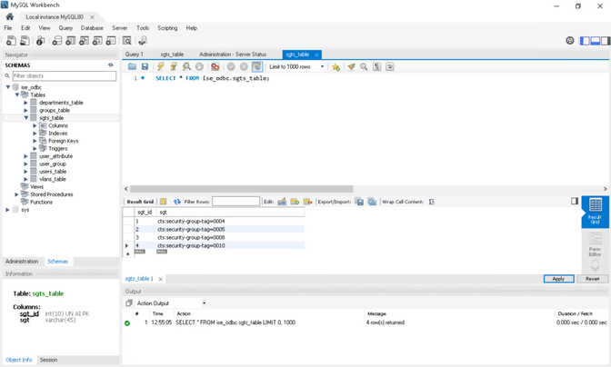
Task: Switch to the Form Editor view
Action: click(x=595, y=244)
